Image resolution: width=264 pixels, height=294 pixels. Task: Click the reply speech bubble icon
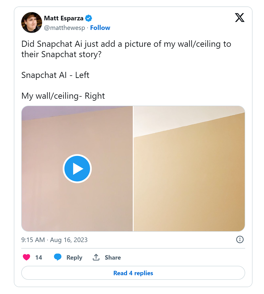click(x=58, y=257)
